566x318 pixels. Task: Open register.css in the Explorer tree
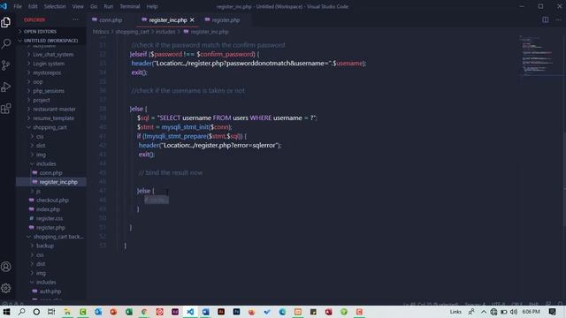click(x=50, y=218)
